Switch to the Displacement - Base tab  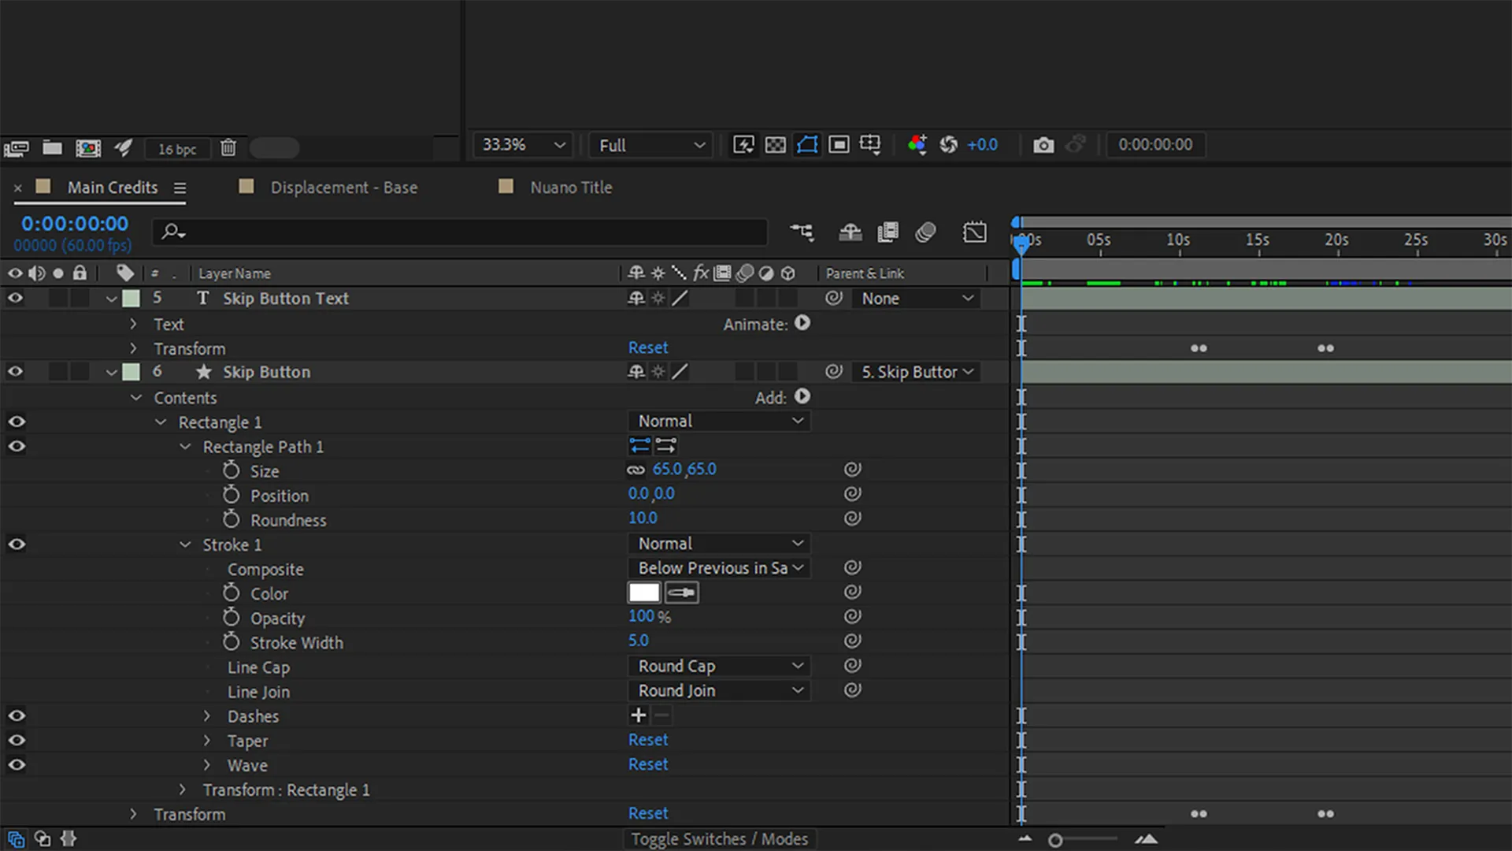[344, 188]
